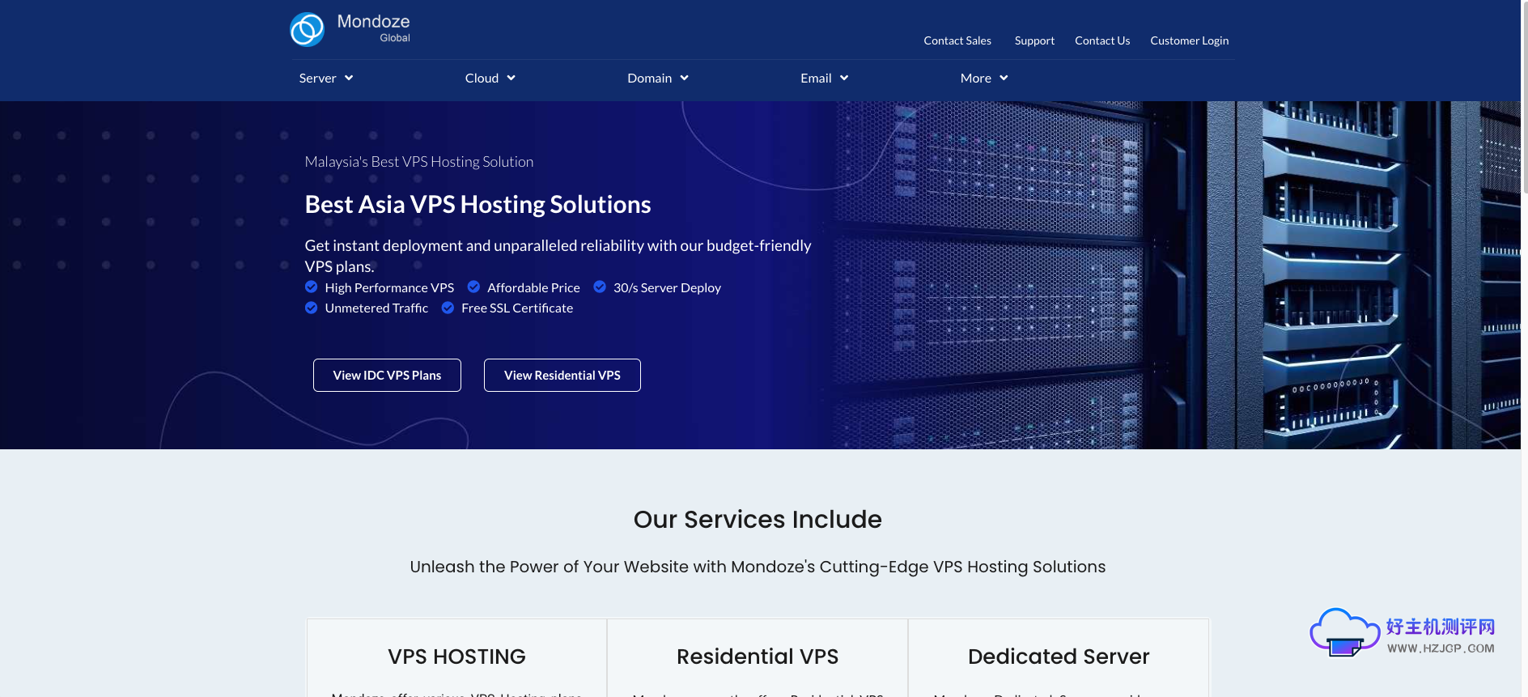This screenshot has width=1528, height=697.
Task: Click the page vertical scrollbar
Action: point(1524,97)
